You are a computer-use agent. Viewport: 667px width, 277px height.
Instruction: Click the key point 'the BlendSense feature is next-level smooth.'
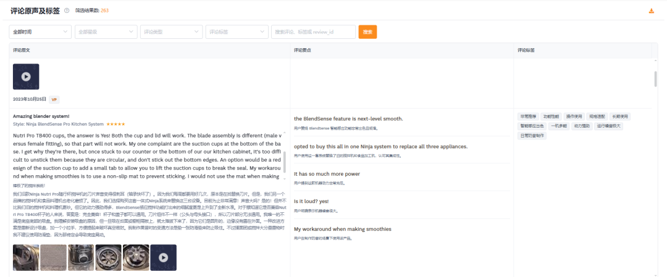(x=348, y=118)
